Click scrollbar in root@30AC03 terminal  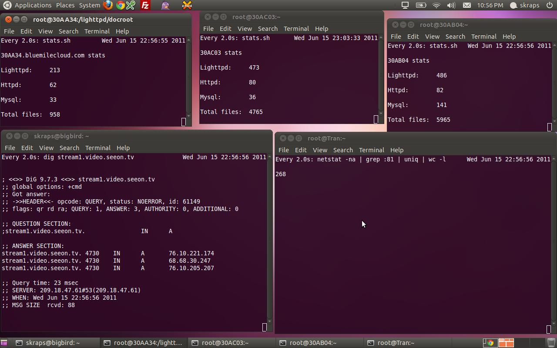[x=381, y=75]
